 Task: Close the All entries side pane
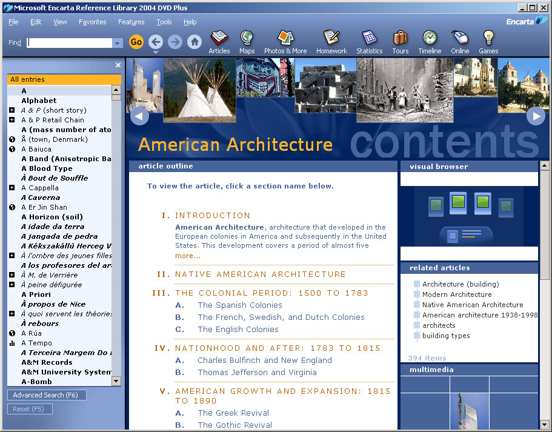(118, 65)
